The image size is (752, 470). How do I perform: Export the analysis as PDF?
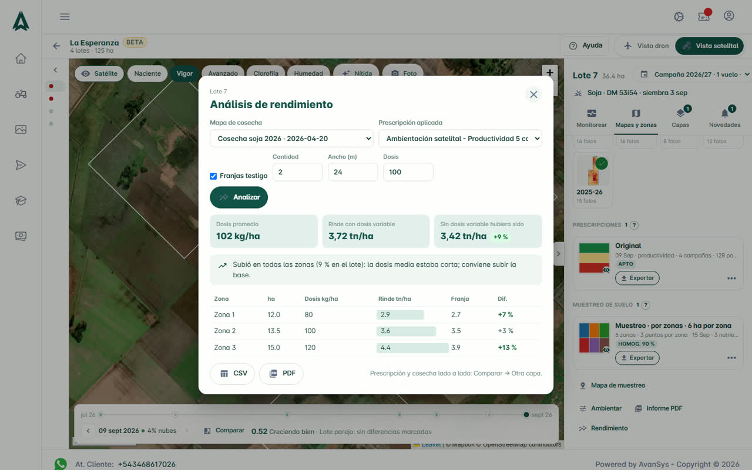[281, 374]
